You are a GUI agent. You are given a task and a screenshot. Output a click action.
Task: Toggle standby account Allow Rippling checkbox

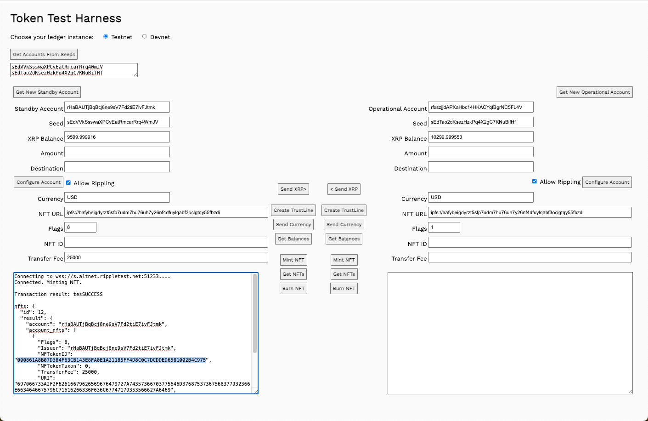(68, 182)
